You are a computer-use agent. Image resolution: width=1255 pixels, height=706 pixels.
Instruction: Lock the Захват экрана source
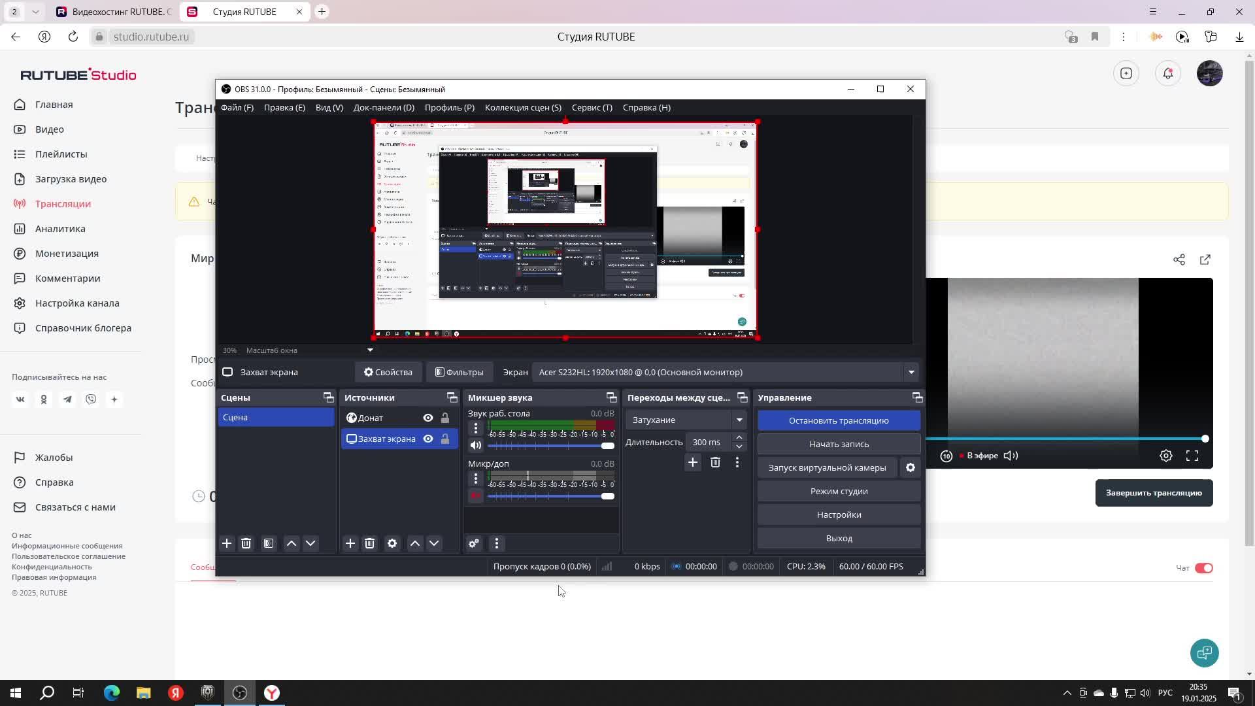445,439
